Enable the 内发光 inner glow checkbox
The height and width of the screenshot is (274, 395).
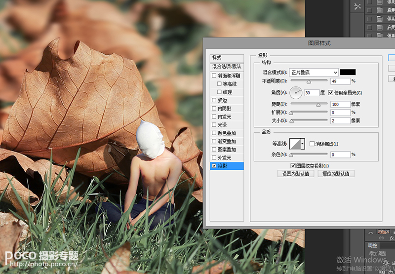coord(214,117)
